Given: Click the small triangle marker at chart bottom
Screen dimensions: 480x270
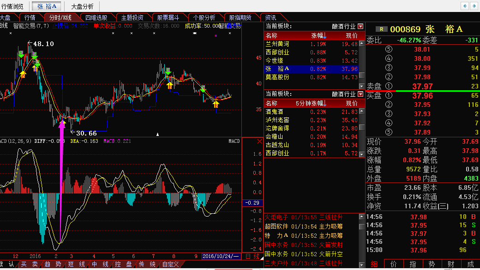Looking at the screenshot, I should tap(158, 134).
